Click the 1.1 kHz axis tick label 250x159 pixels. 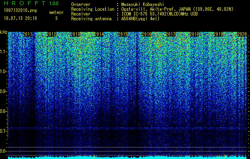[3, 52]
